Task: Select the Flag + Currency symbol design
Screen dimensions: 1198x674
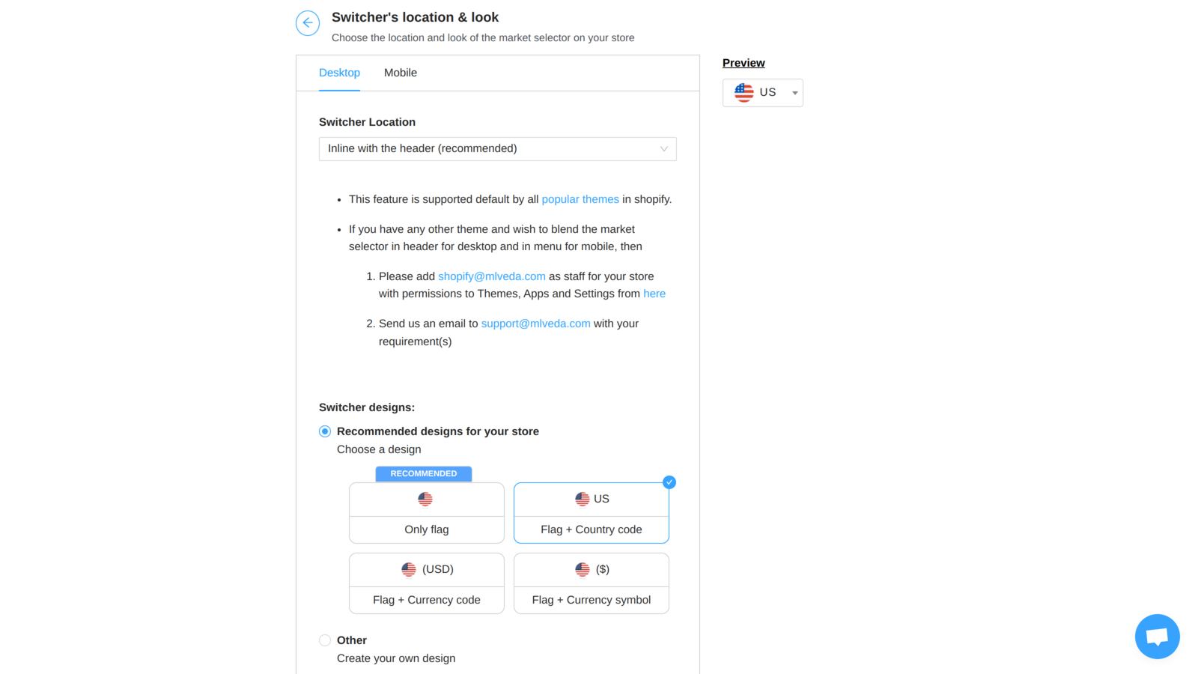Action: coord(591,583)
